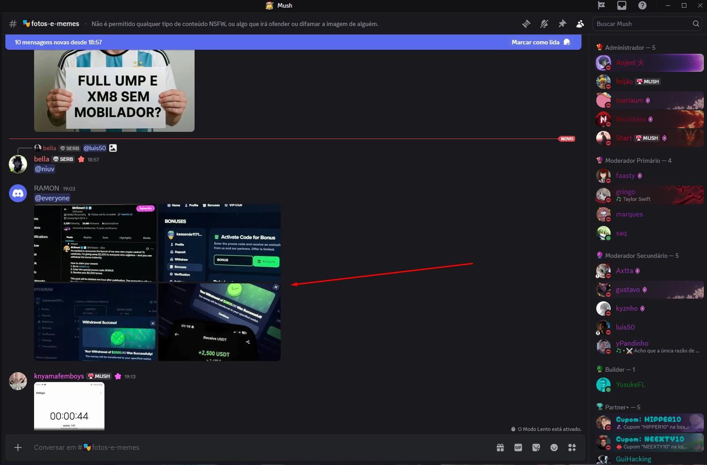Select member kyznho in member list
The width and height of the screenshot is (707, 465).
tap(650, 309)
